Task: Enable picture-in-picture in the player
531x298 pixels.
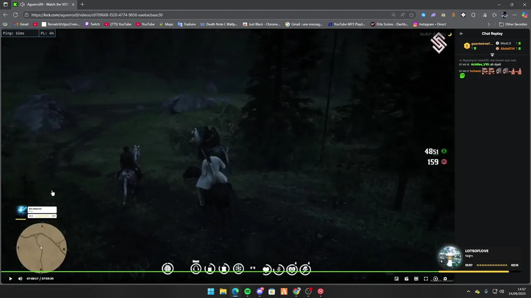Action: pyautogui.click(x=397, y=279)
